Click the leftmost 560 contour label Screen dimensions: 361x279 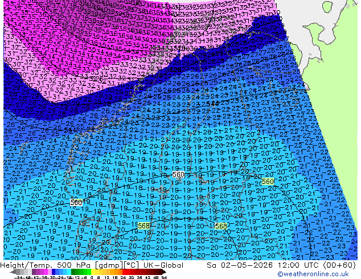click(76, 202)
